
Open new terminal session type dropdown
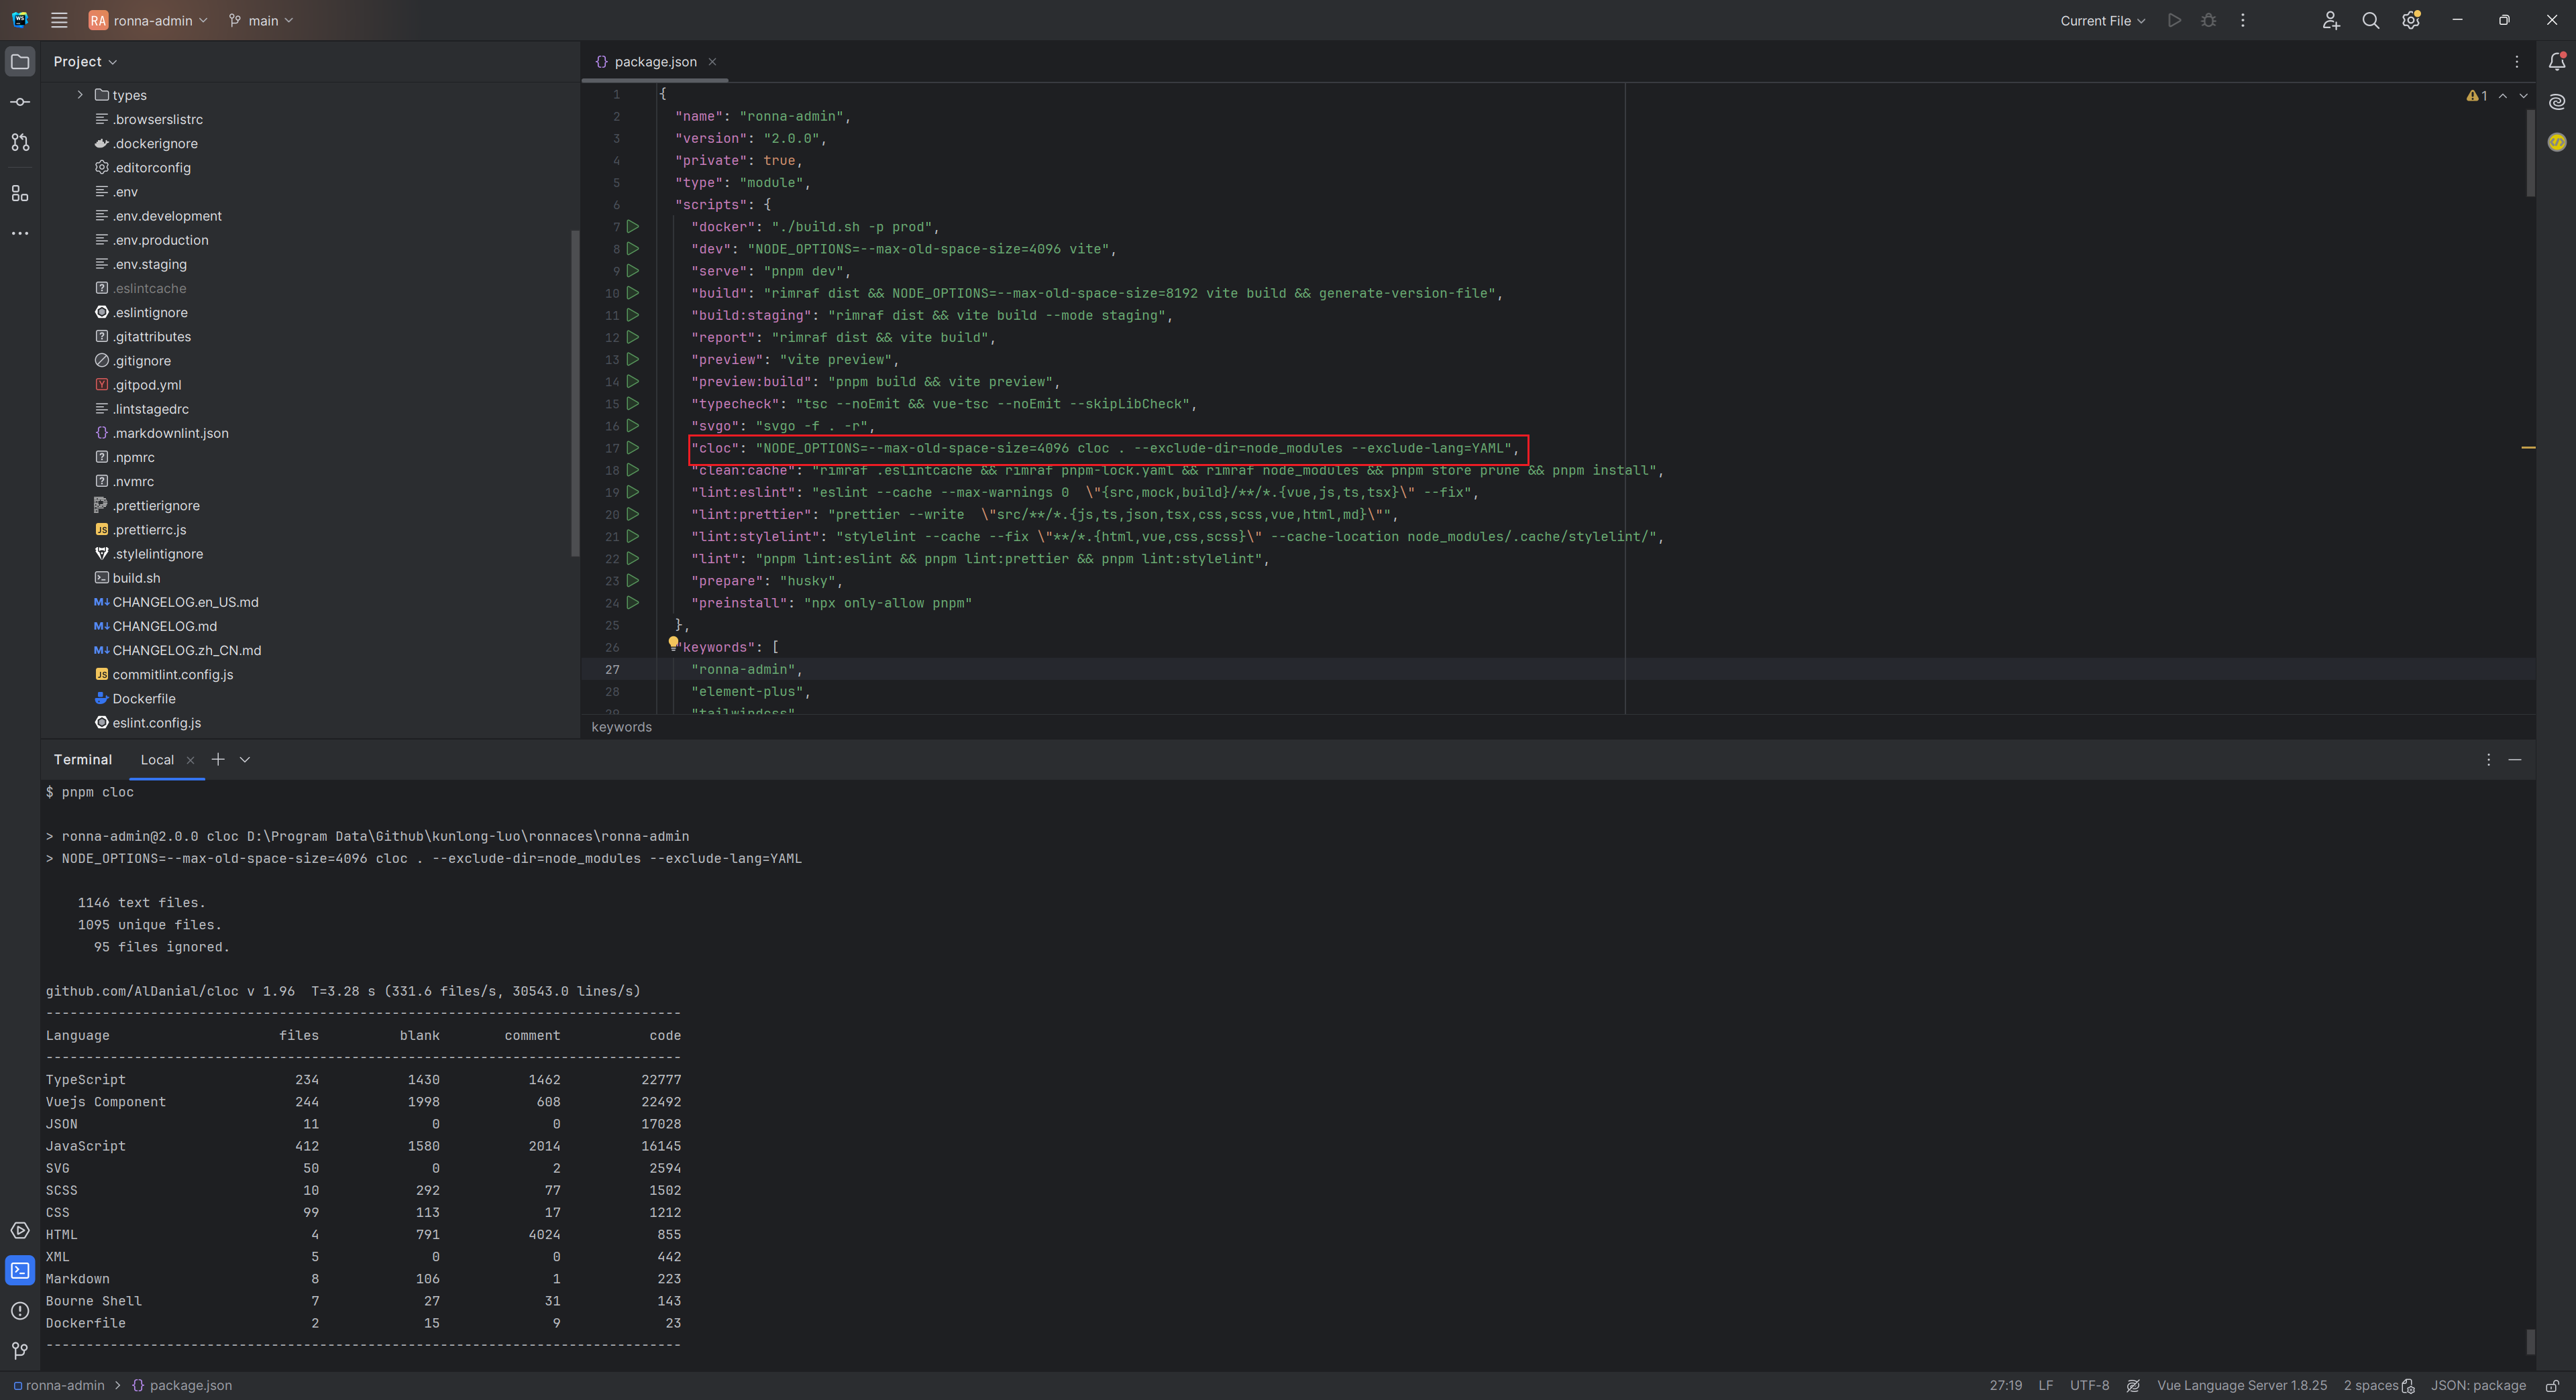coord(245,760)
